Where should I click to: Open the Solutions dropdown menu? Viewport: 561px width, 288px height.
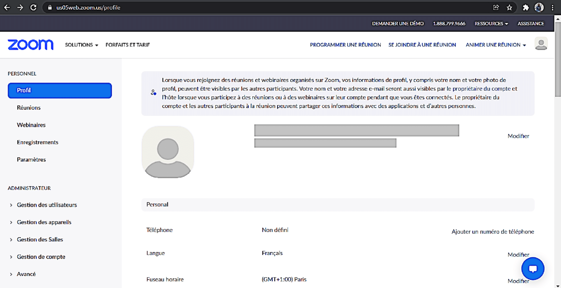(x=82, y=45)
